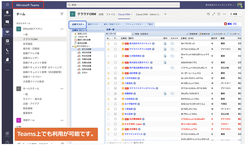This screenshot has width=247, height=145.
Task: Open company link 光文書院販売
Action: click(x=135, y=119)
